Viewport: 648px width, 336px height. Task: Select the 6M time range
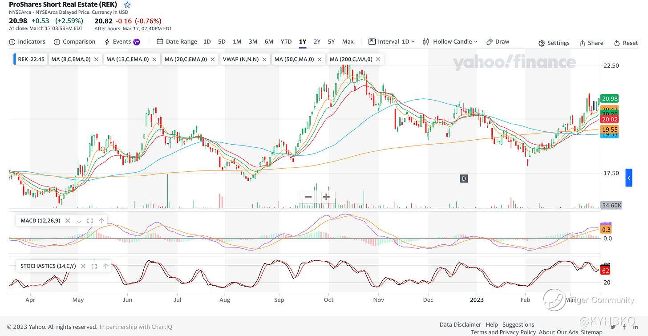click(x=269, y=41)
